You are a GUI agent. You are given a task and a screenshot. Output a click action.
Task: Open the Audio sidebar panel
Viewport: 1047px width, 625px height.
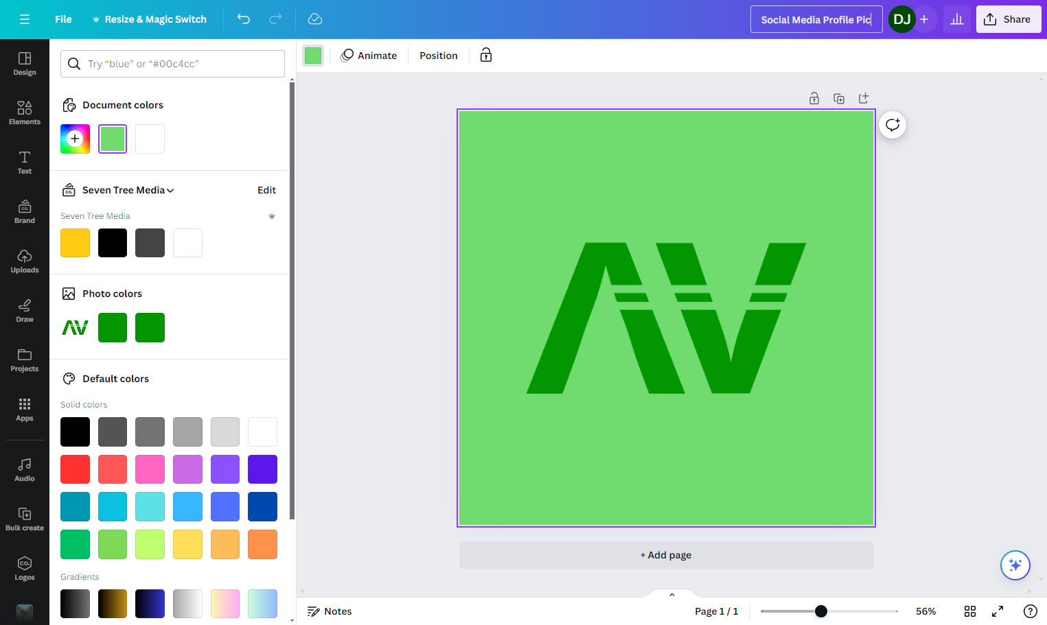tap(25, 470)
